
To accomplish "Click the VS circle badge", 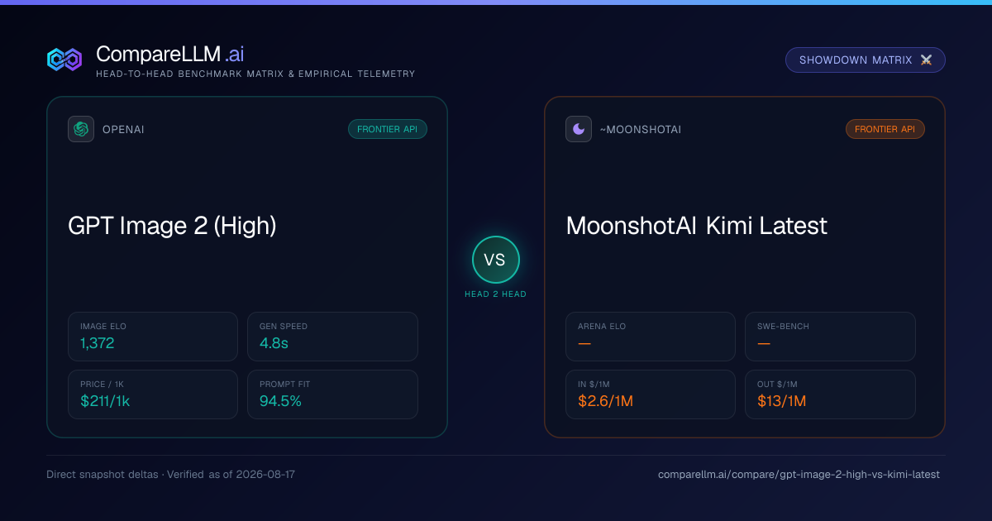I will 495,260.
